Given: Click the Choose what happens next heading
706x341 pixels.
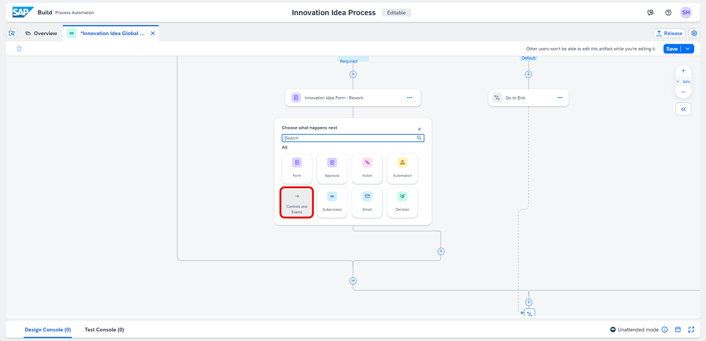Looking at the screenshot, I should point(309,128).
